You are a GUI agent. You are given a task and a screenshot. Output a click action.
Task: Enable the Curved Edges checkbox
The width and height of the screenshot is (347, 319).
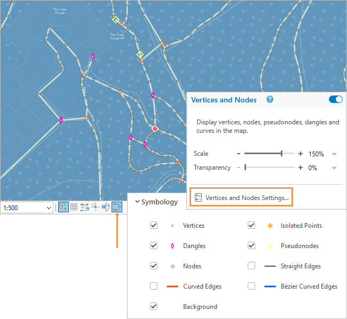click(x=154, y=286)
